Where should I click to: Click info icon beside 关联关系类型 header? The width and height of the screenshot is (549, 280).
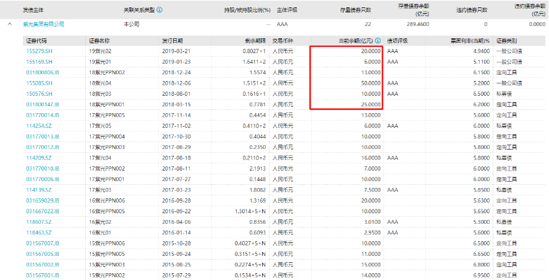tap(160, 10)
